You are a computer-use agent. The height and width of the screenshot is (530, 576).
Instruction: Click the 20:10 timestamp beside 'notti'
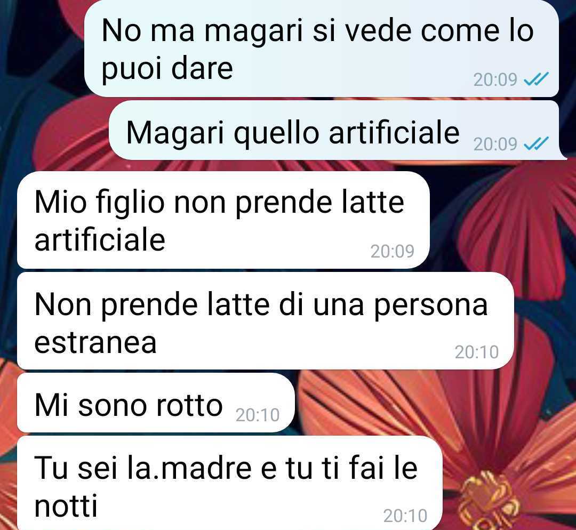[405, 516]
